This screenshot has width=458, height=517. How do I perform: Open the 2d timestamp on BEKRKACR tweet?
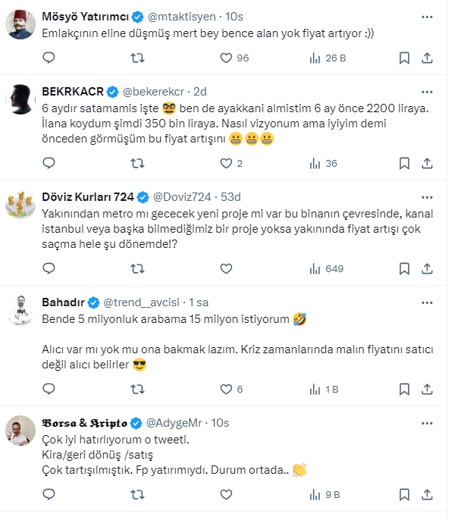pyautogui.click(x=199, y=92)
